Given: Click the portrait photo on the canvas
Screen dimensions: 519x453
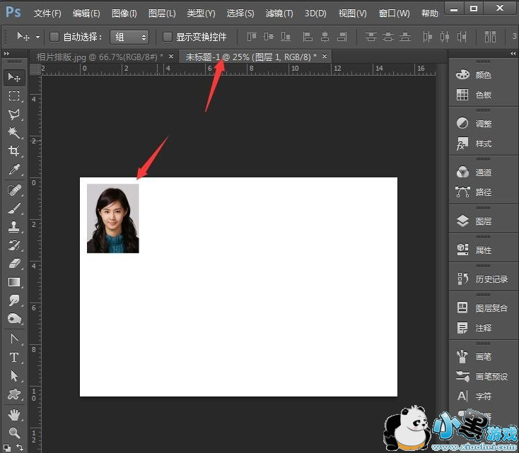Looking at the screenshot, I should [112, 218].
